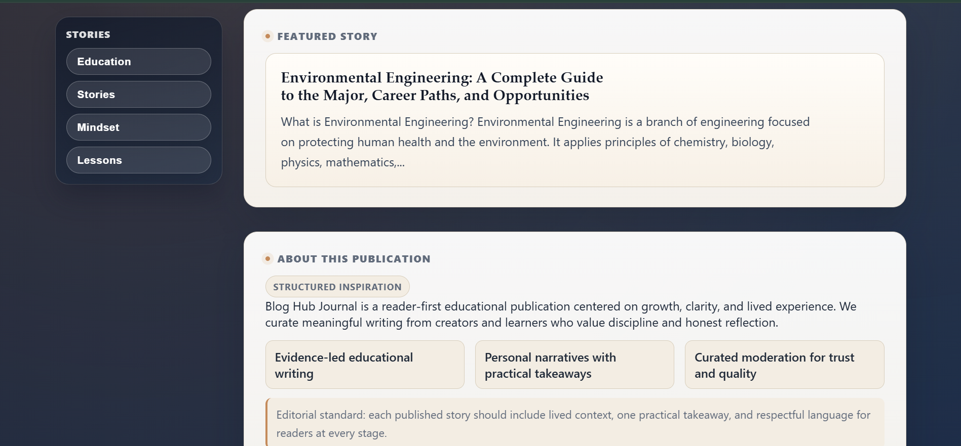
Task: Click the ABOUT THIS PUBLICATION section label
Action: (x=354, y=259)
